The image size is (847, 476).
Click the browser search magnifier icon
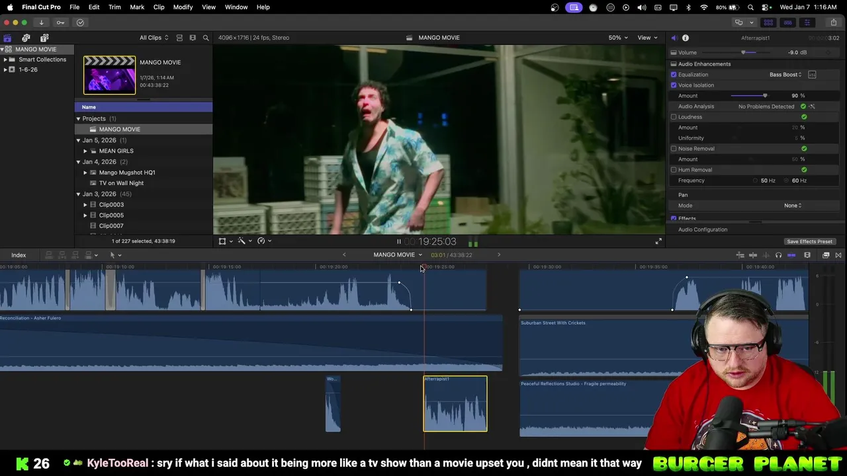206,38
